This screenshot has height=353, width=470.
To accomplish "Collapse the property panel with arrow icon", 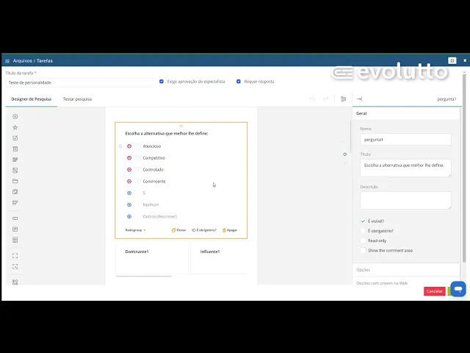I will point(359,99).
